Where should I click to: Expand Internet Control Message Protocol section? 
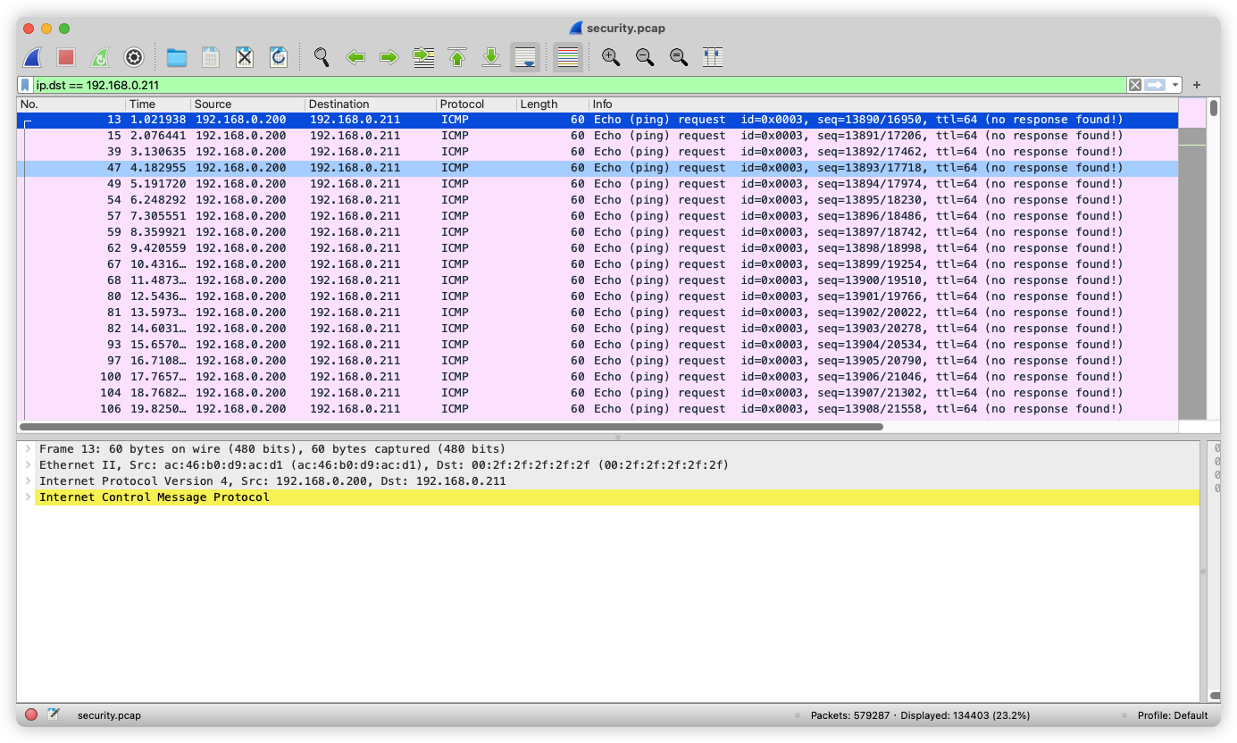point(28,497)
